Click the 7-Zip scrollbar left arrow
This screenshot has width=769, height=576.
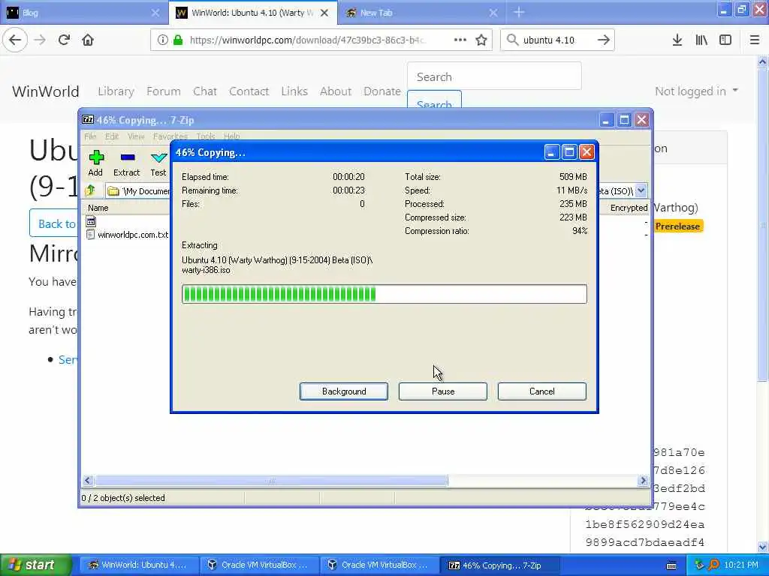click(88, 481)
